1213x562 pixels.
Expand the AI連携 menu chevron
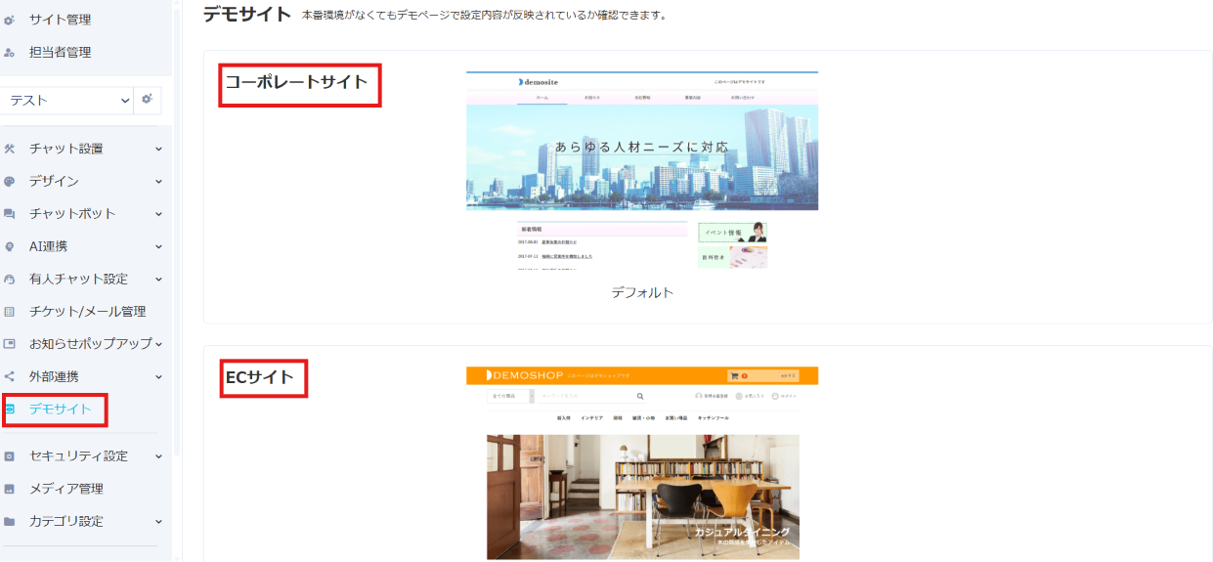pos(159,246)
